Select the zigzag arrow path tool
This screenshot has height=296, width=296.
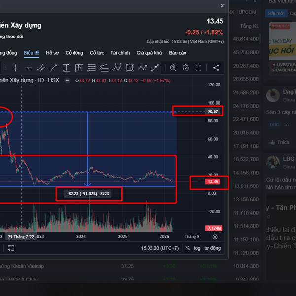(143, 68)
